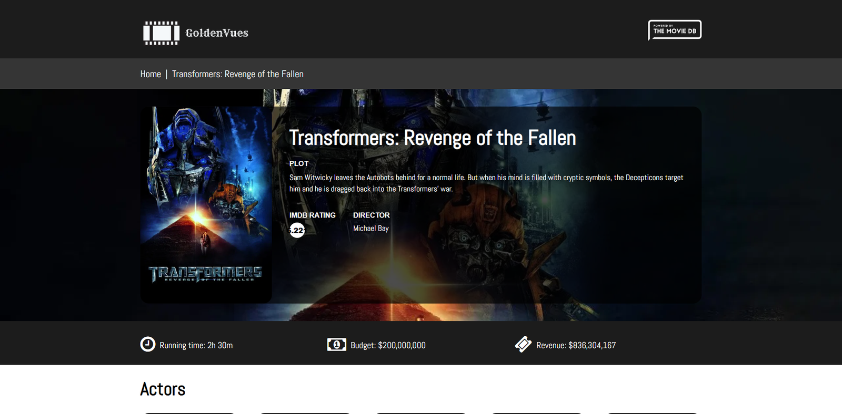Image resolution: width=842 pixels, height=414 pixels.
Task: Click the Running time: 2h 30m text
Action: click(x=196, y=345)
